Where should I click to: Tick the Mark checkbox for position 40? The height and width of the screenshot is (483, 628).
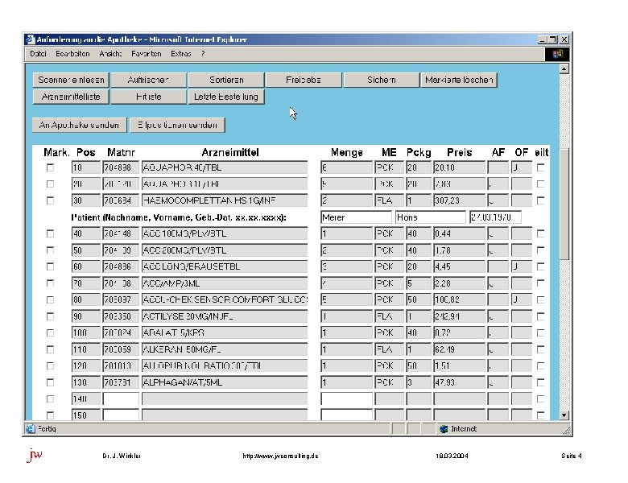point(50,233)
